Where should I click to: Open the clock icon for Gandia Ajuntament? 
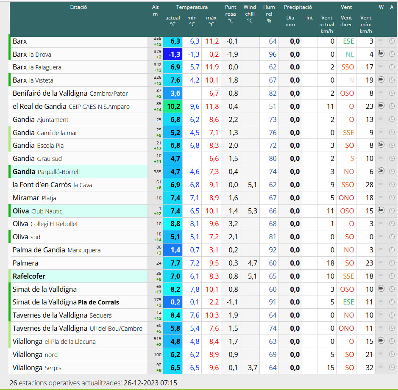(x=392, y=119)
